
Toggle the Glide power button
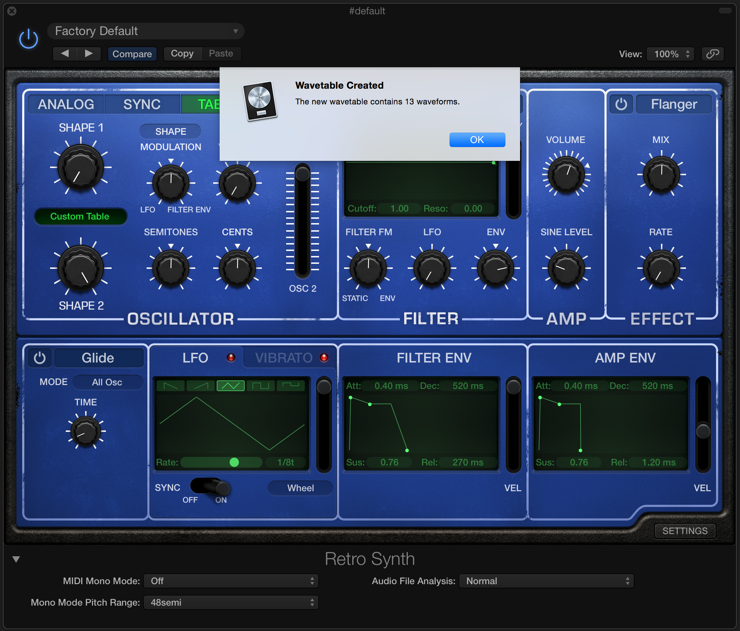[40, 358]
